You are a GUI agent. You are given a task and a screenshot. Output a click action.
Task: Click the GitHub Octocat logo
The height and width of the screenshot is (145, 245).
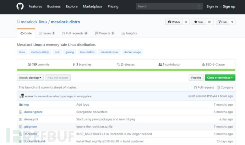(20, 6)
